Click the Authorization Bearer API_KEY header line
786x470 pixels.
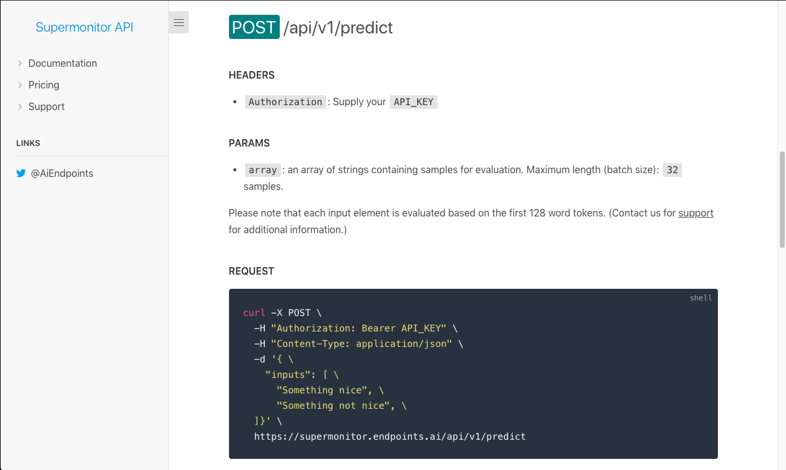(x=356, y=328)
